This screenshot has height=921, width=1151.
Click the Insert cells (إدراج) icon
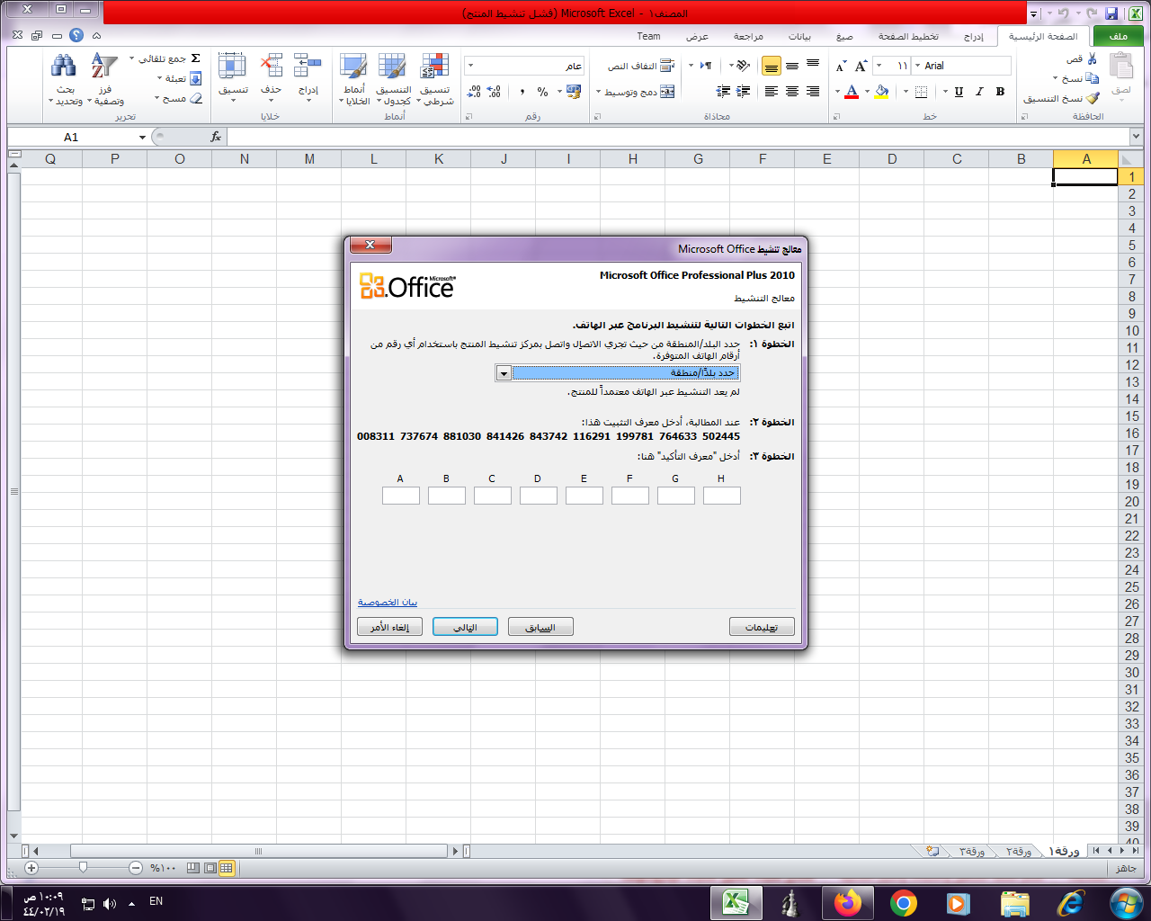tap(308, 66)
